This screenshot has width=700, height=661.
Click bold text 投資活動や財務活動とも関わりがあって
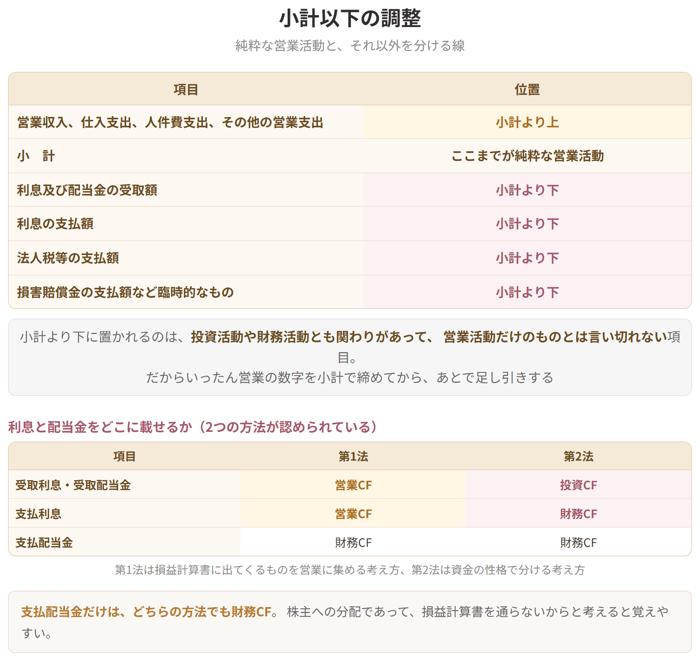point(309,337)
